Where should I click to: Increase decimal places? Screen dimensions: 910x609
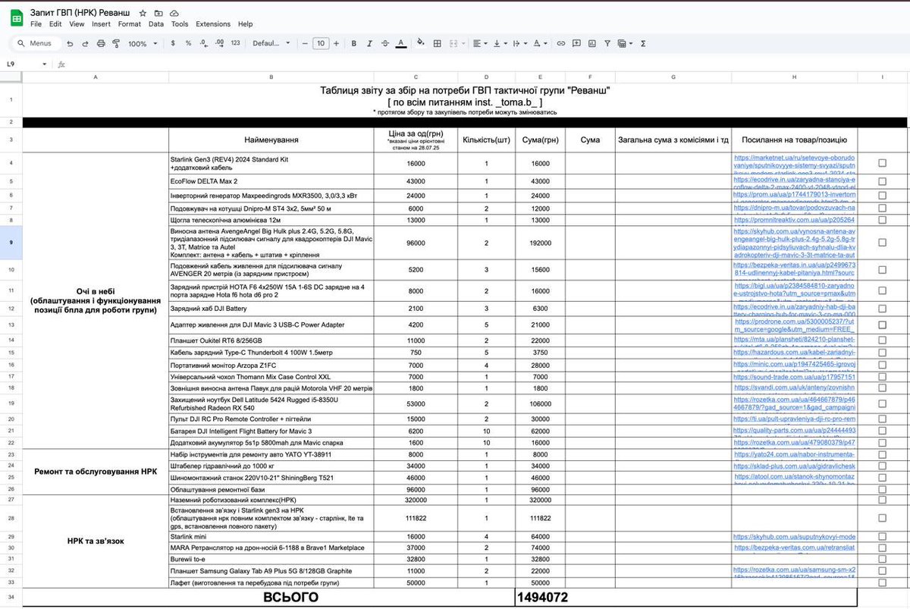(218, 44)
